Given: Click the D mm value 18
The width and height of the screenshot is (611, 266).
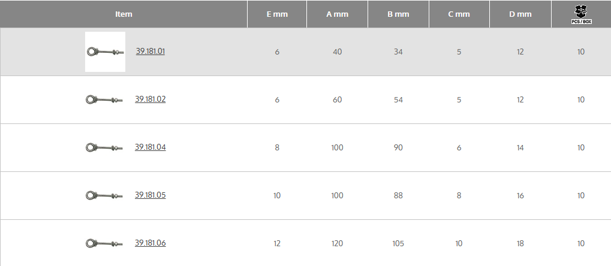Looking at the screenshot, I should [x=520, y=243].
